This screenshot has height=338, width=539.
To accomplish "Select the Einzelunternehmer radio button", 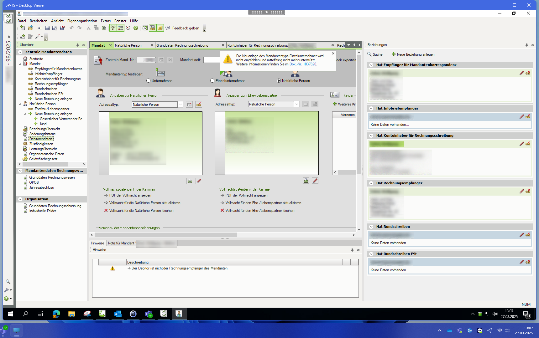I will pos(212,81).
